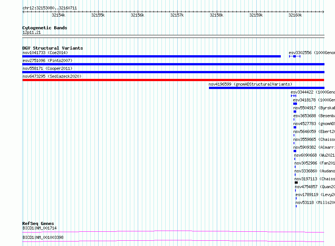This screenshot has width=335, height=246.
Task: Click the 32158k ruler position
Action: coord(216,15)
